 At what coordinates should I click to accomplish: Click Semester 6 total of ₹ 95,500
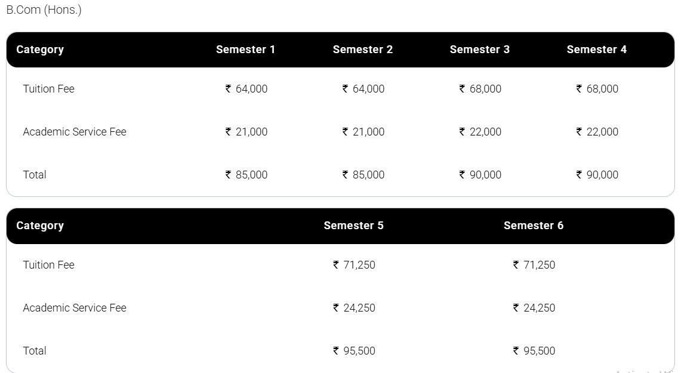click(x=534, y=351)
